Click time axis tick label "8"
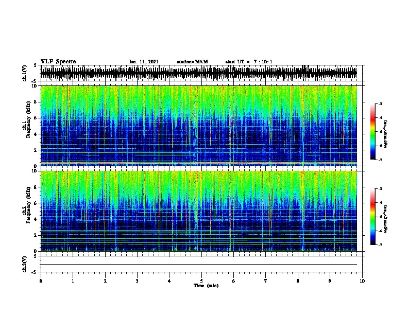 pos(298,281)
